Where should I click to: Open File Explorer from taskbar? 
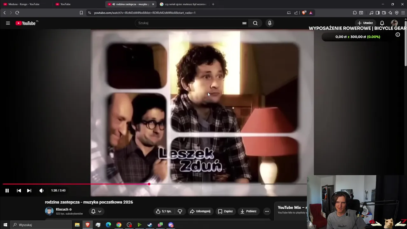(77, 225)
